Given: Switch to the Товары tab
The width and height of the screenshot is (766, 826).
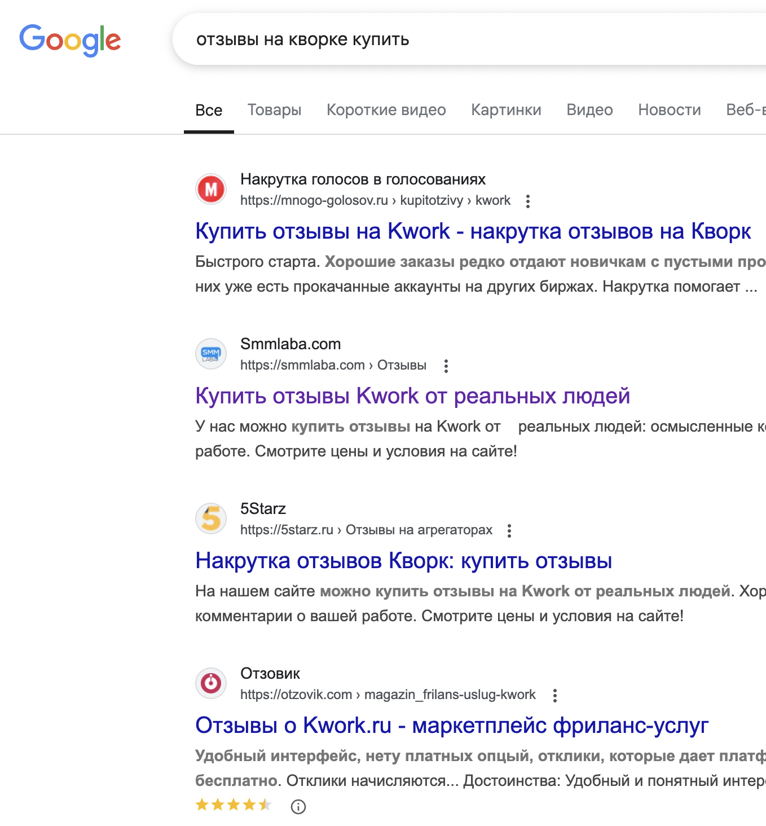Looking at the screenshot, I should click(x=275, y=110).
